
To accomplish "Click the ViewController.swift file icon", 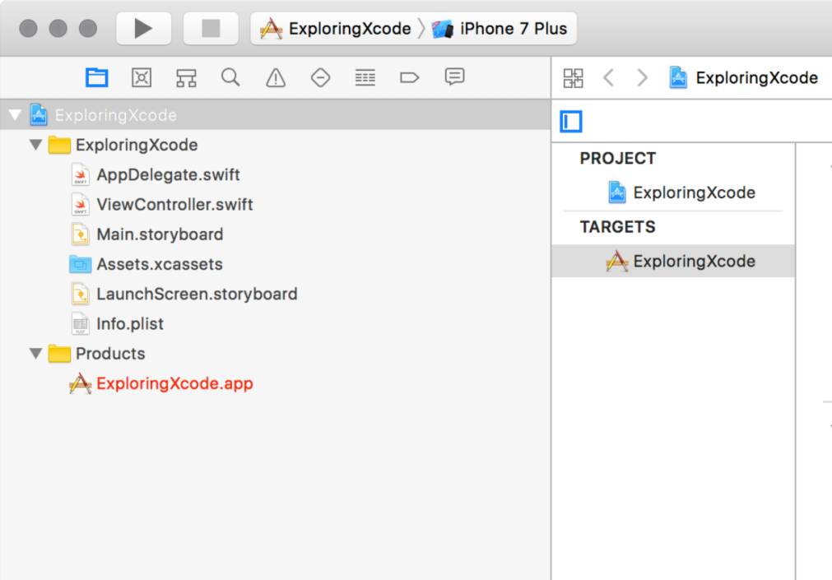I will pos(80,204).
